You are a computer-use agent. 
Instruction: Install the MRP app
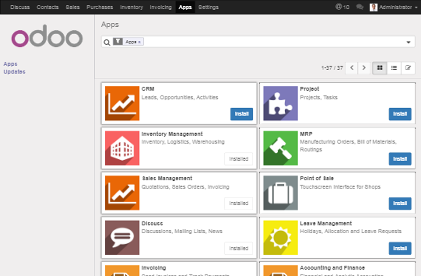[x=400, y=159]
